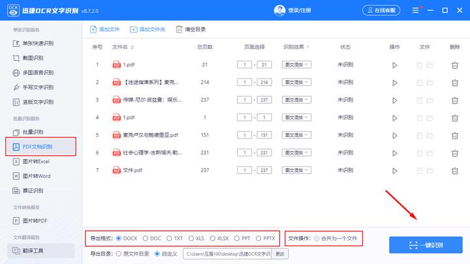The width and height of the screenshot is (470, 264).
Task: Open vertical text recognition
Action: tap(33, 102)
